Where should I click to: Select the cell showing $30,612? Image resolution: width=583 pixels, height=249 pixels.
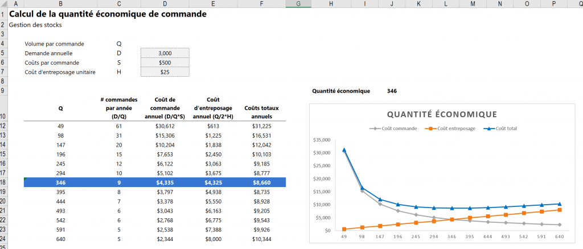coord(165,126)
